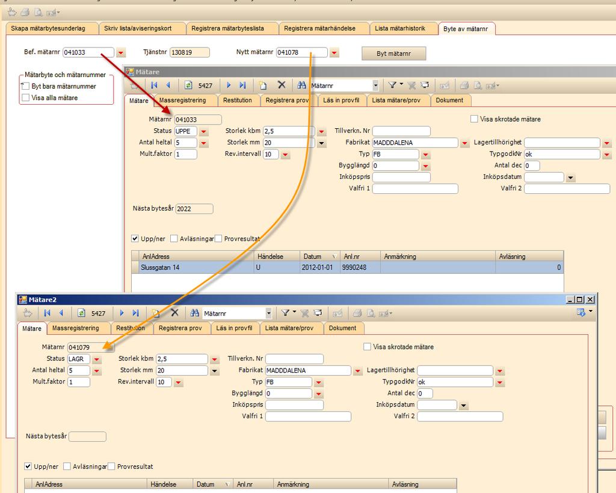Open Registrera mätarbyteslista tab

click(232, 28)
